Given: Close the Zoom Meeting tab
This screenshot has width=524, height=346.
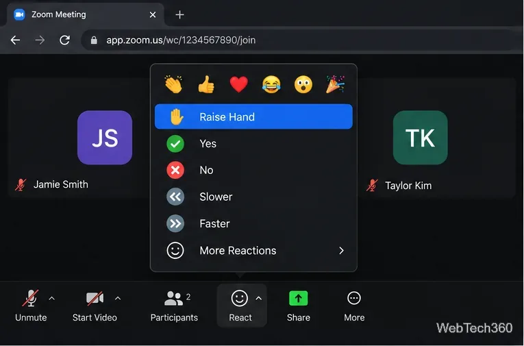Looking at the screenshot, I should click(153, 14).
